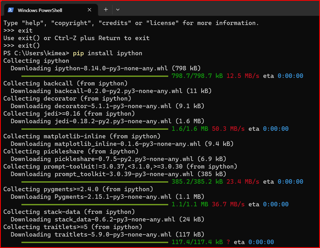
Task: Click the 'Collecting prompt-toolkit' line
Action: click(x=120, y=166)
